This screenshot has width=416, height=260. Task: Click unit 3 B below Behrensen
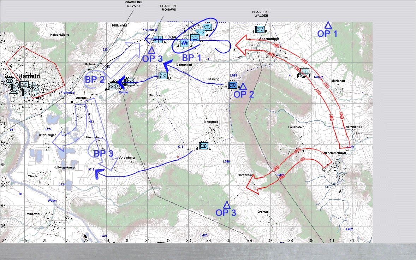tap(163, 76)
